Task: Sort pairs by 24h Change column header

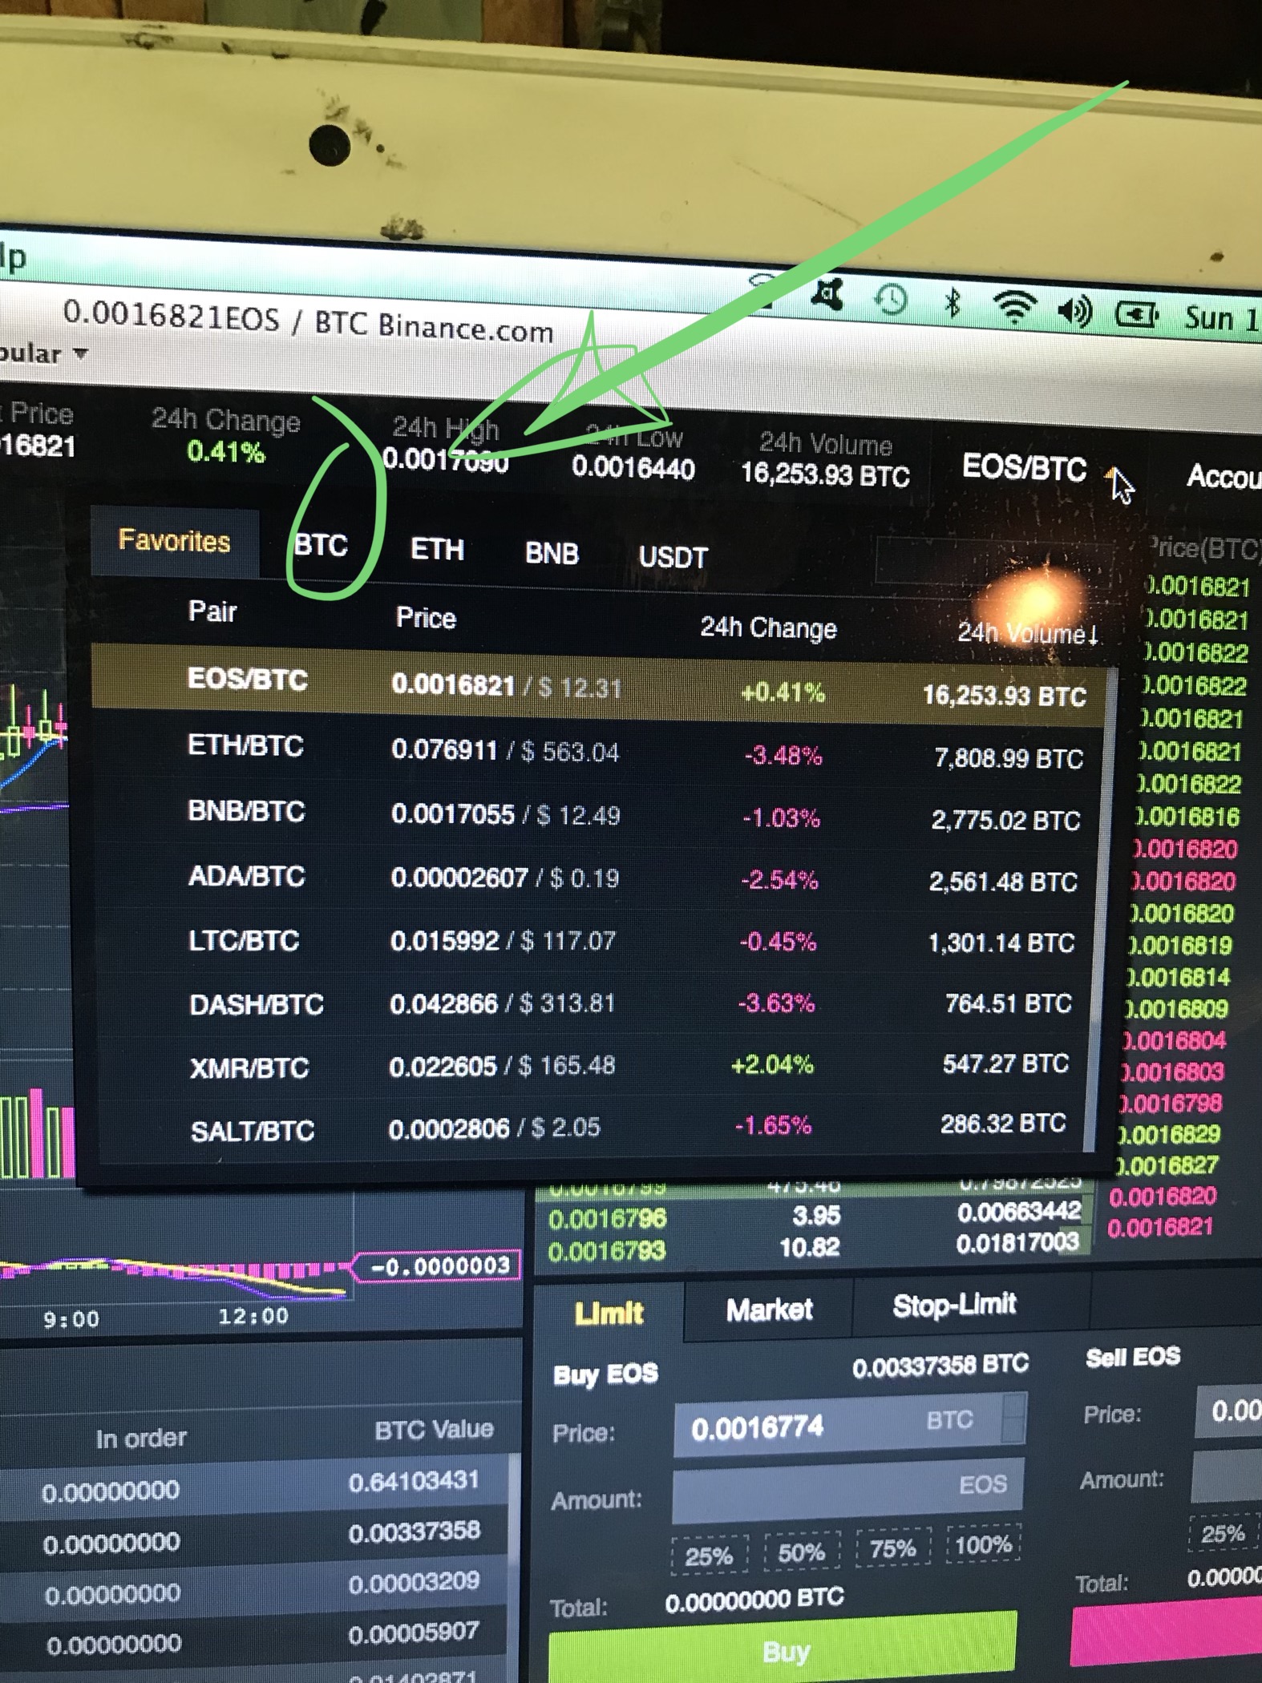Action: (768, 628)
